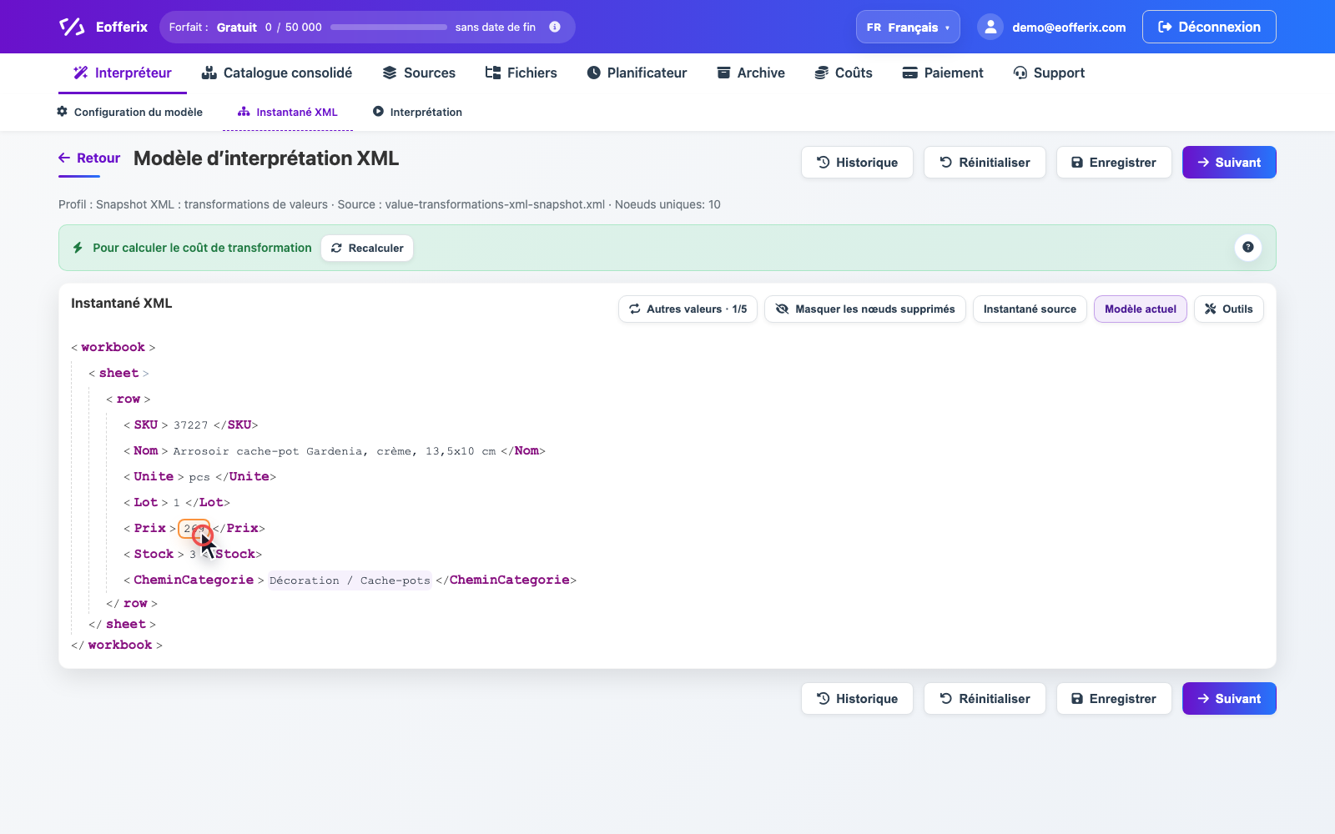Select Configuration du modèle sub-tab
The height and width of the screenshot is (834, 1335).
click(x=129, y=112)
